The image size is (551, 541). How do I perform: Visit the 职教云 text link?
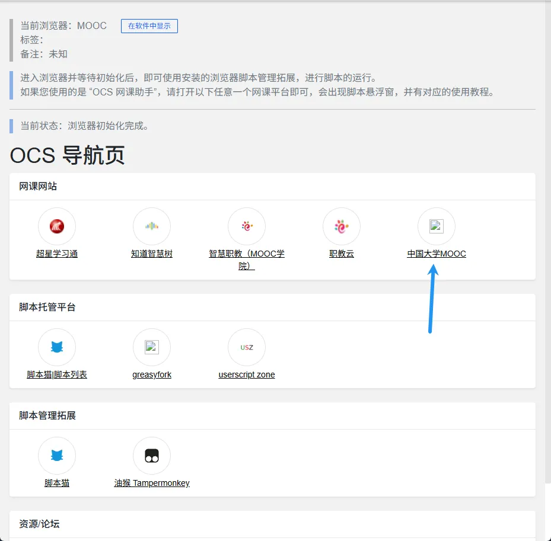[342, 254]
